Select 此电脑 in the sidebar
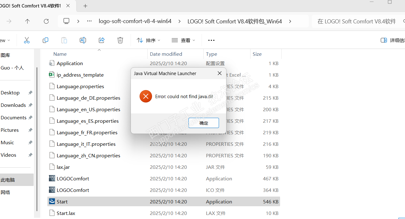This screenshot has height=219, width=405. tap(17, 180)
